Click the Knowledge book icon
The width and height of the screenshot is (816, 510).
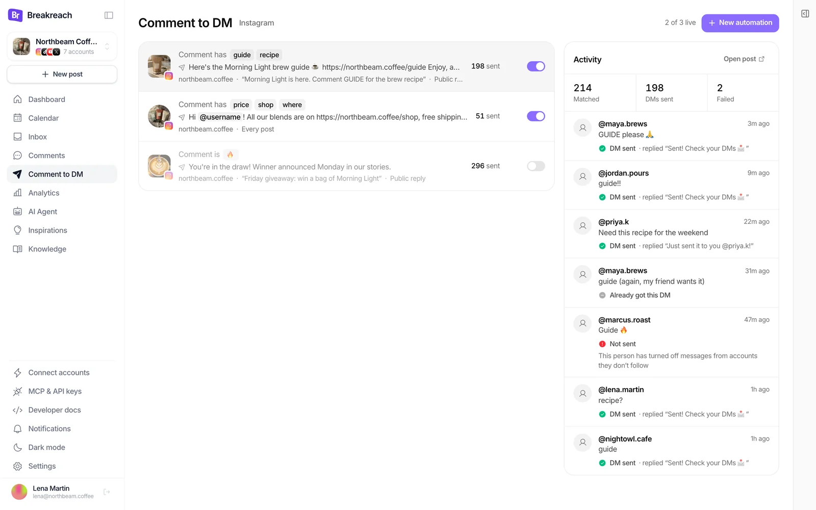[18, 249]
